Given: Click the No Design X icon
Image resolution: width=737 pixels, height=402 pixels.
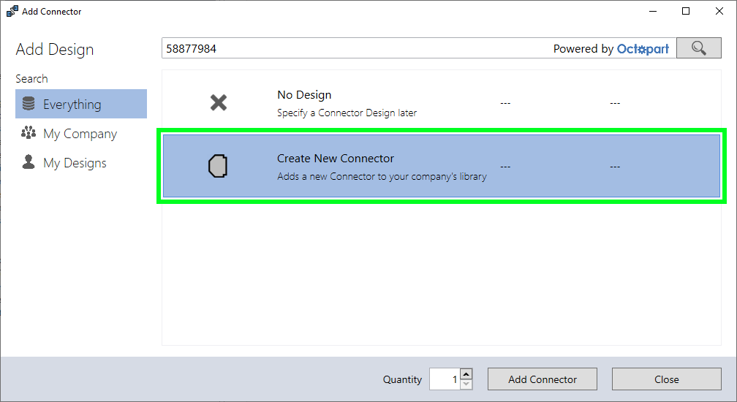Looking at the screenshot, I should click(x=219, y=102).
